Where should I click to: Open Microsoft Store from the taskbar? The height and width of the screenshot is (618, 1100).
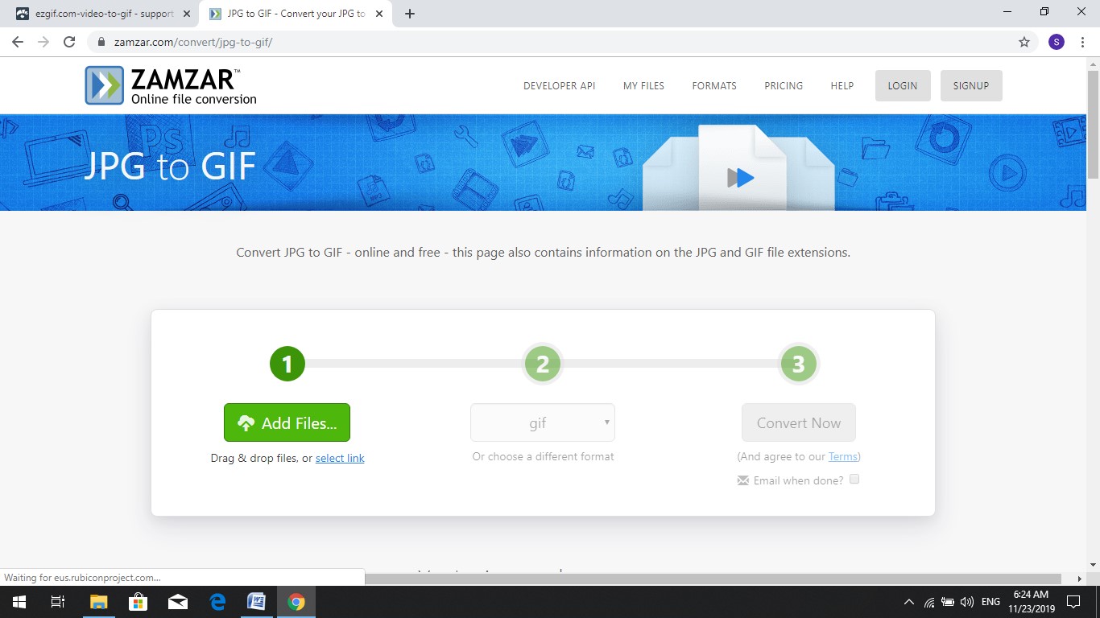(138, 602)
